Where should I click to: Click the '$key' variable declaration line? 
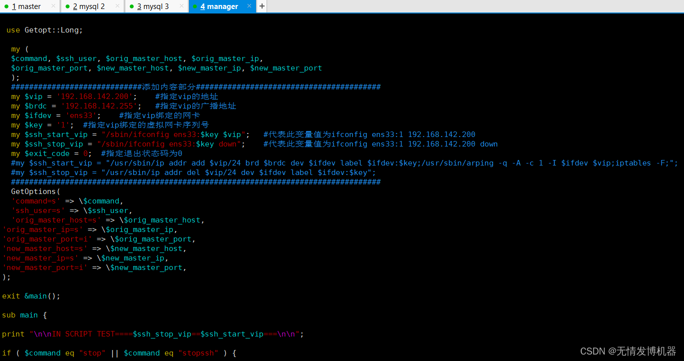(x=110, y=125)
